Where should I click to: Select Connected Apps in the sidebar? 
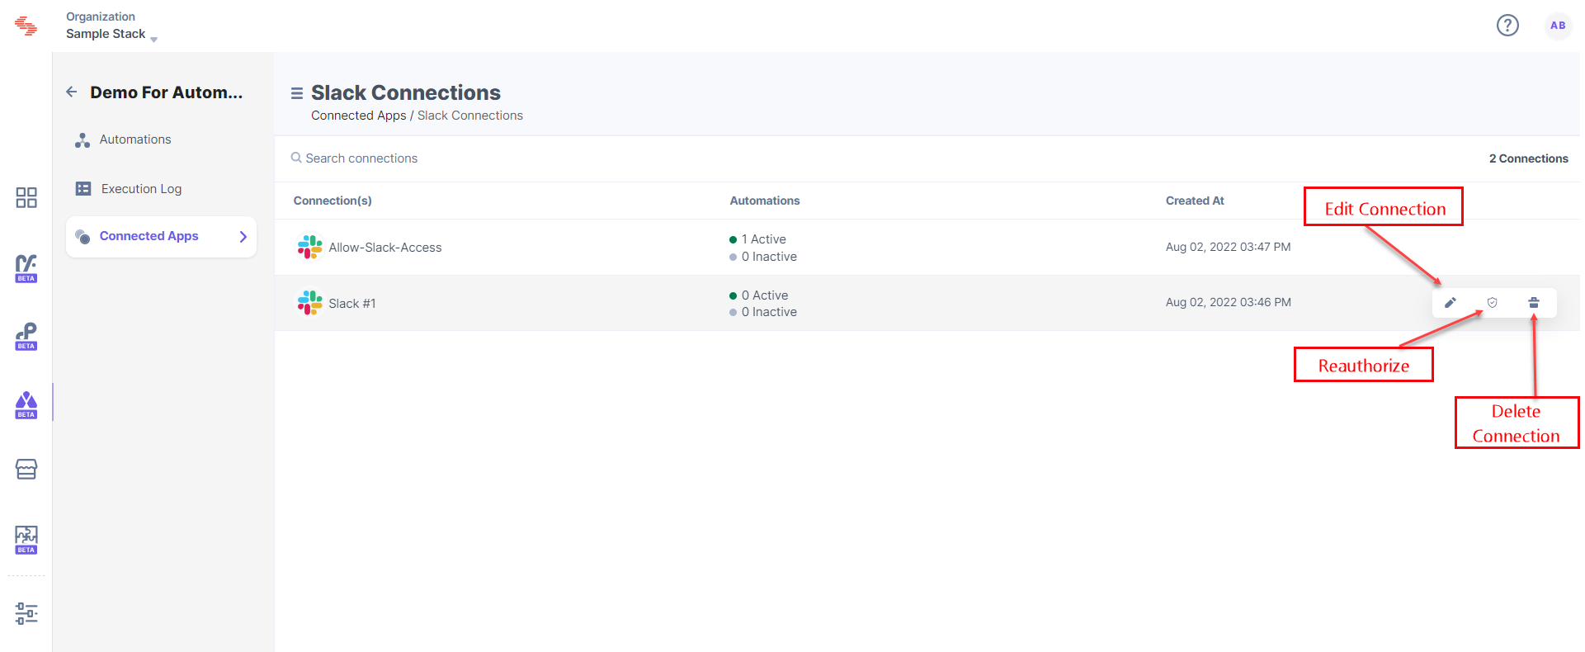pyautogui.click(x=162, y=237)
